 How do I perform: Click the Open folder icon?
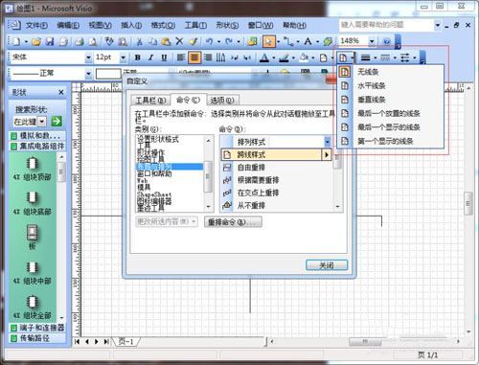pos(36,41)
